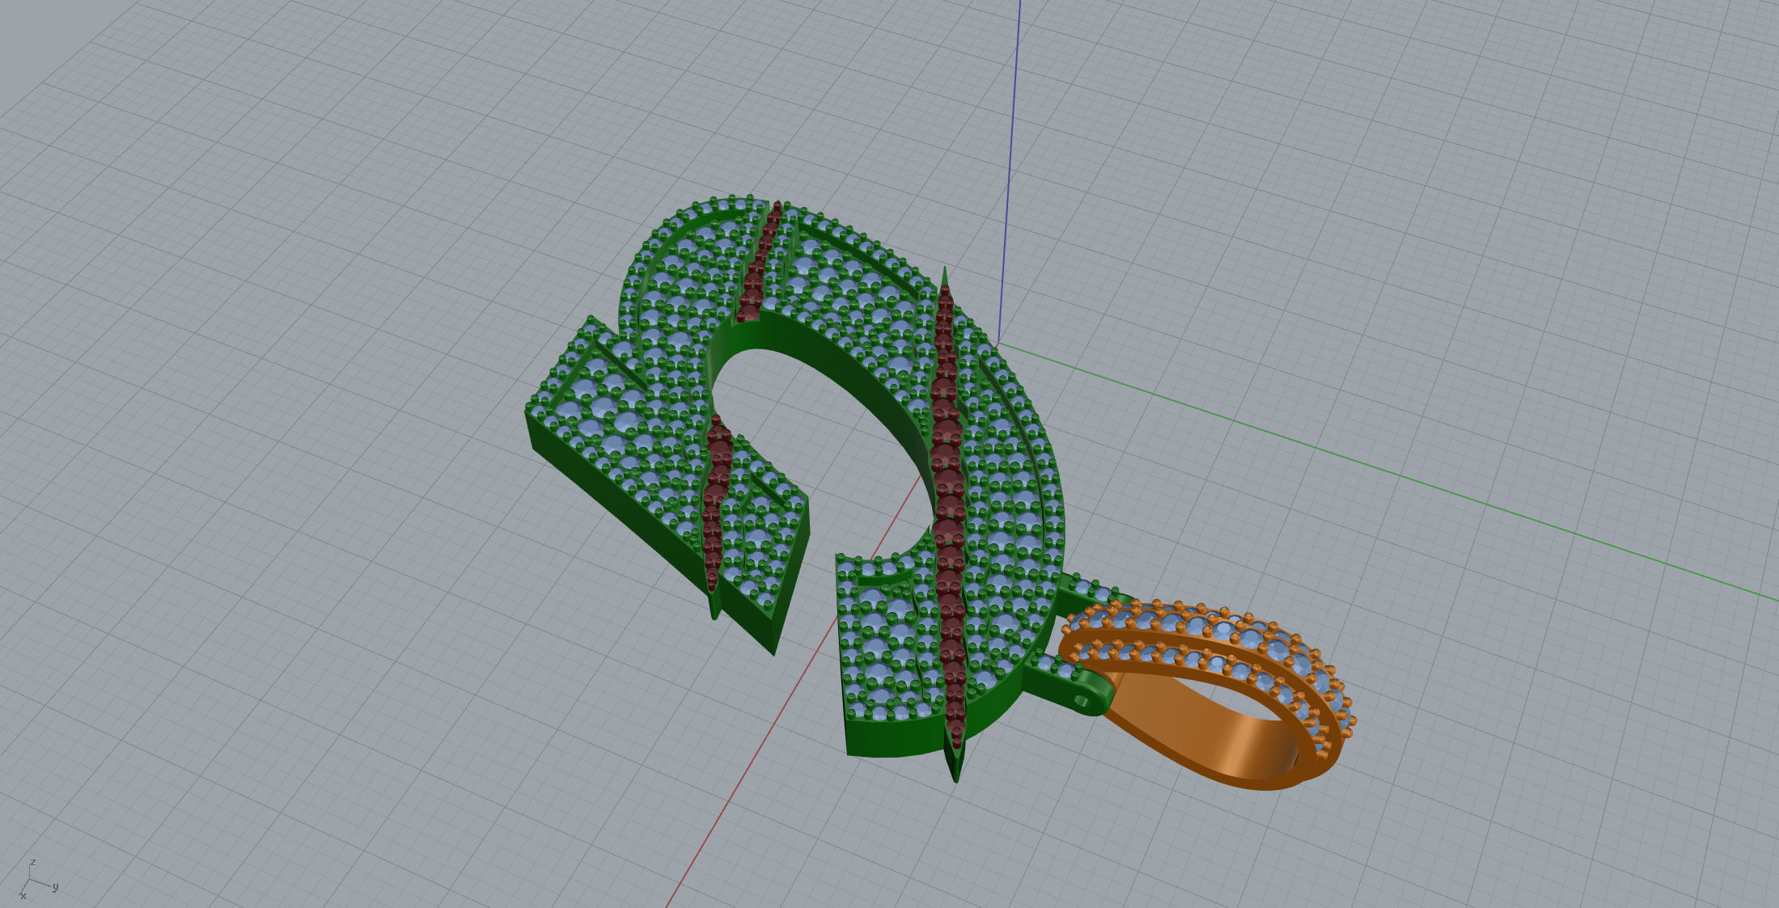
Task: Pick the long red gemstone row on right
Action: pos(948,517)
